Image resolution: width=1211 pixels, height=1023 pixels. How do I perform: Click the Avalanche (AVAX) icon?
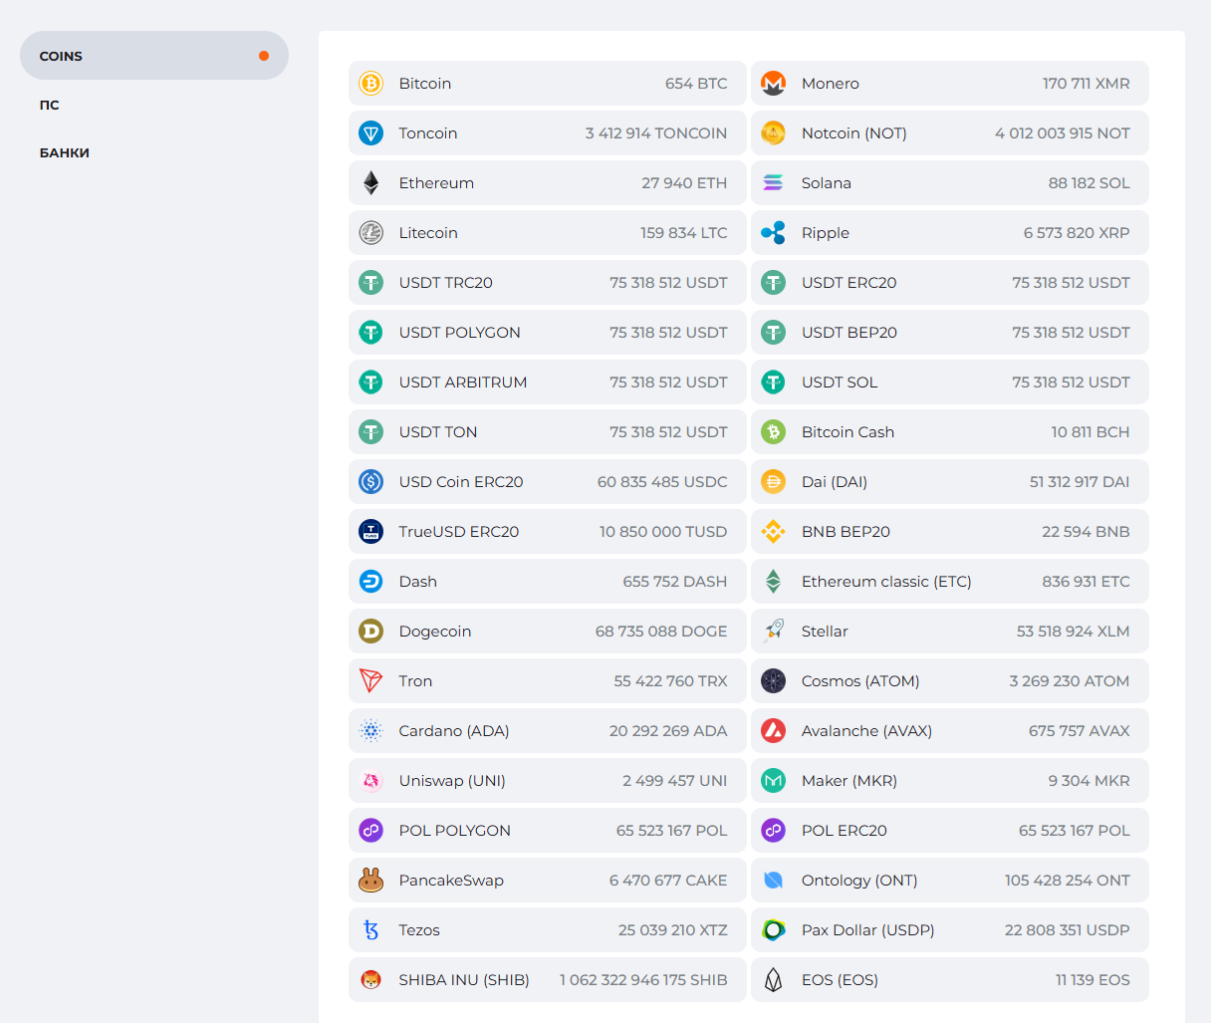pos(774,731)
